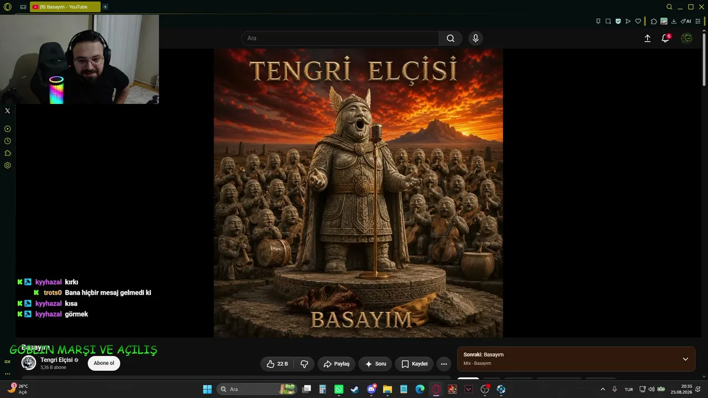Open Notepad from taskbar
708x398 pixels.
point(404,389)
